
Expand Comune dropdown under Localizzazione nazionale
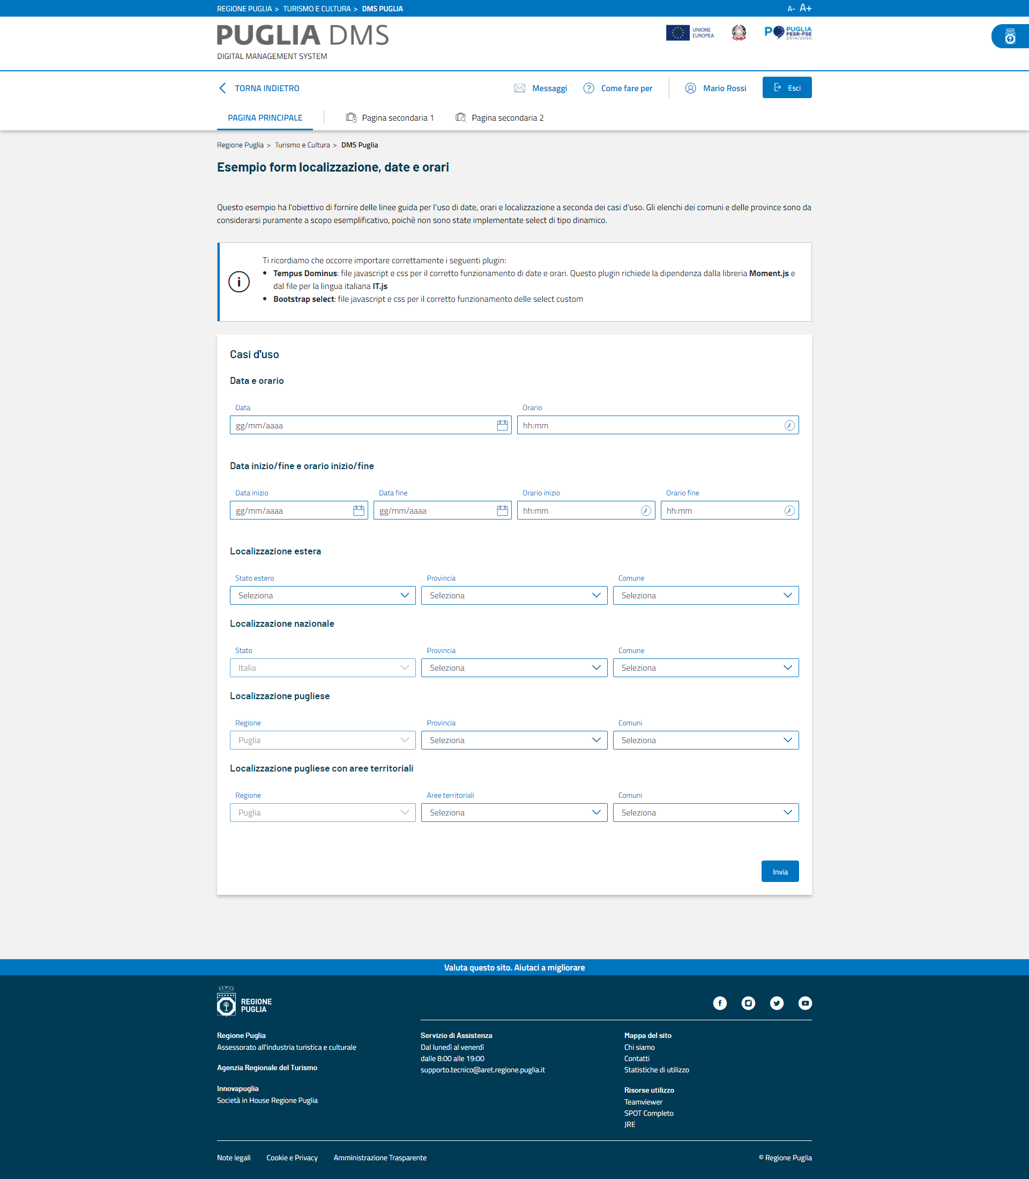(705, 668)
